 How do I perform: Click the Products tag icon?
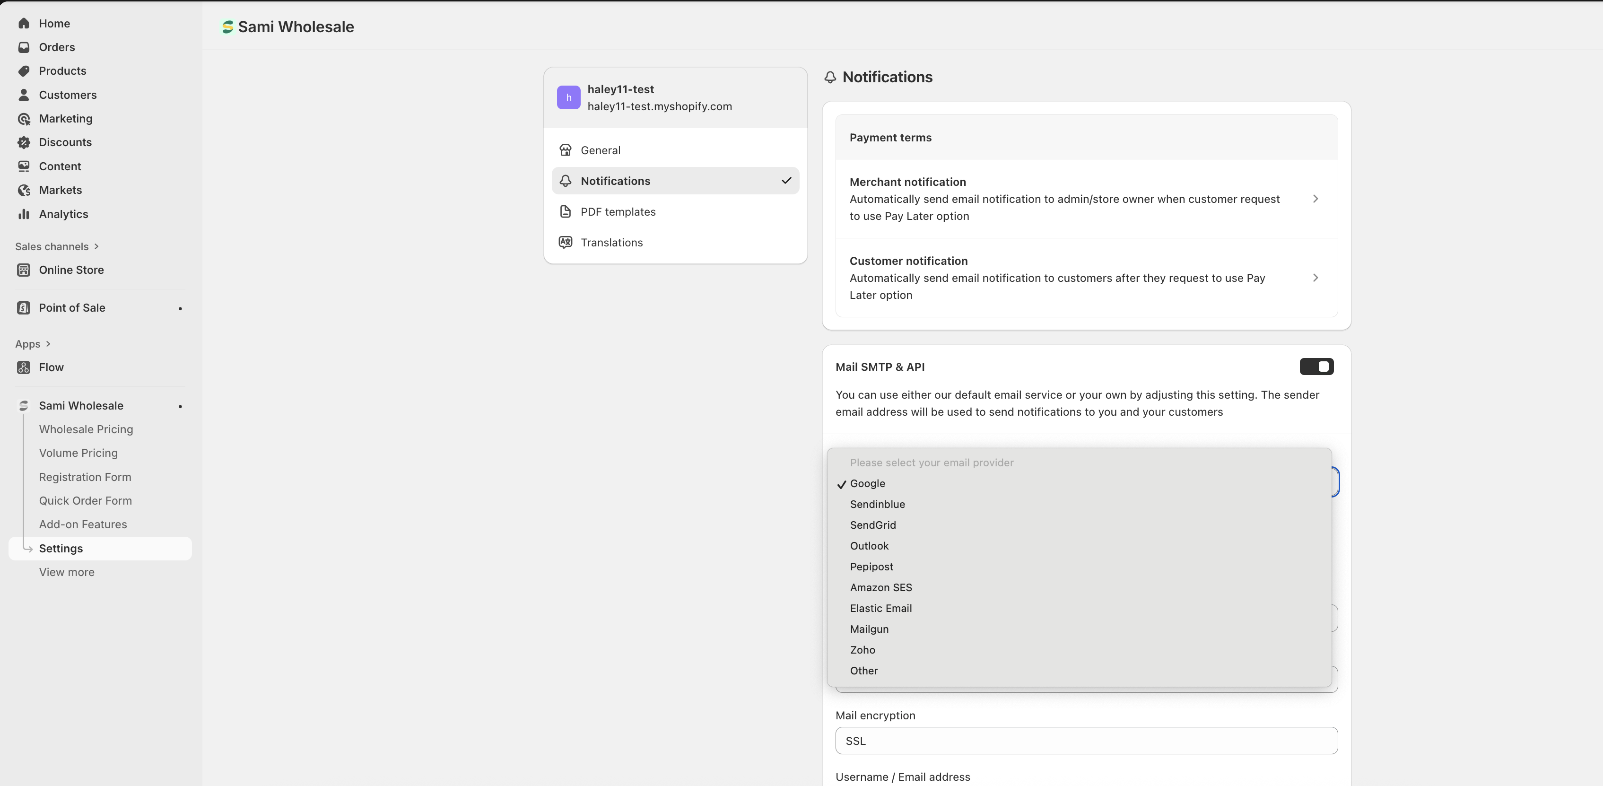24,71
